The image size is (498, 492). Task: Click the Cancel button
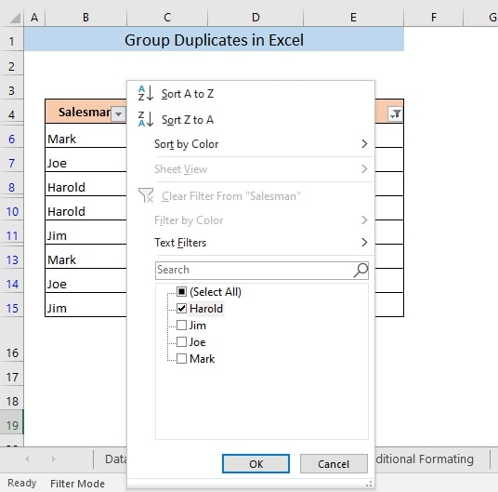(334, 464)
